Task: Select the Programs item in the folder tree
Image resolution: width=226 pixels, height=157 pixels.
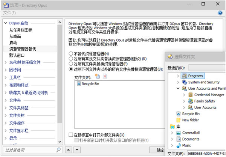Action: tap(195, 76)
